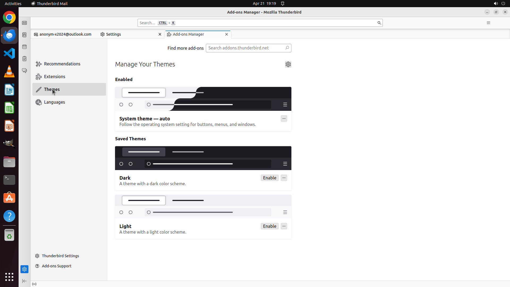Launch Visual Studio Code from the dock
This screenshot has width=510, height=287.
point(9,53)
